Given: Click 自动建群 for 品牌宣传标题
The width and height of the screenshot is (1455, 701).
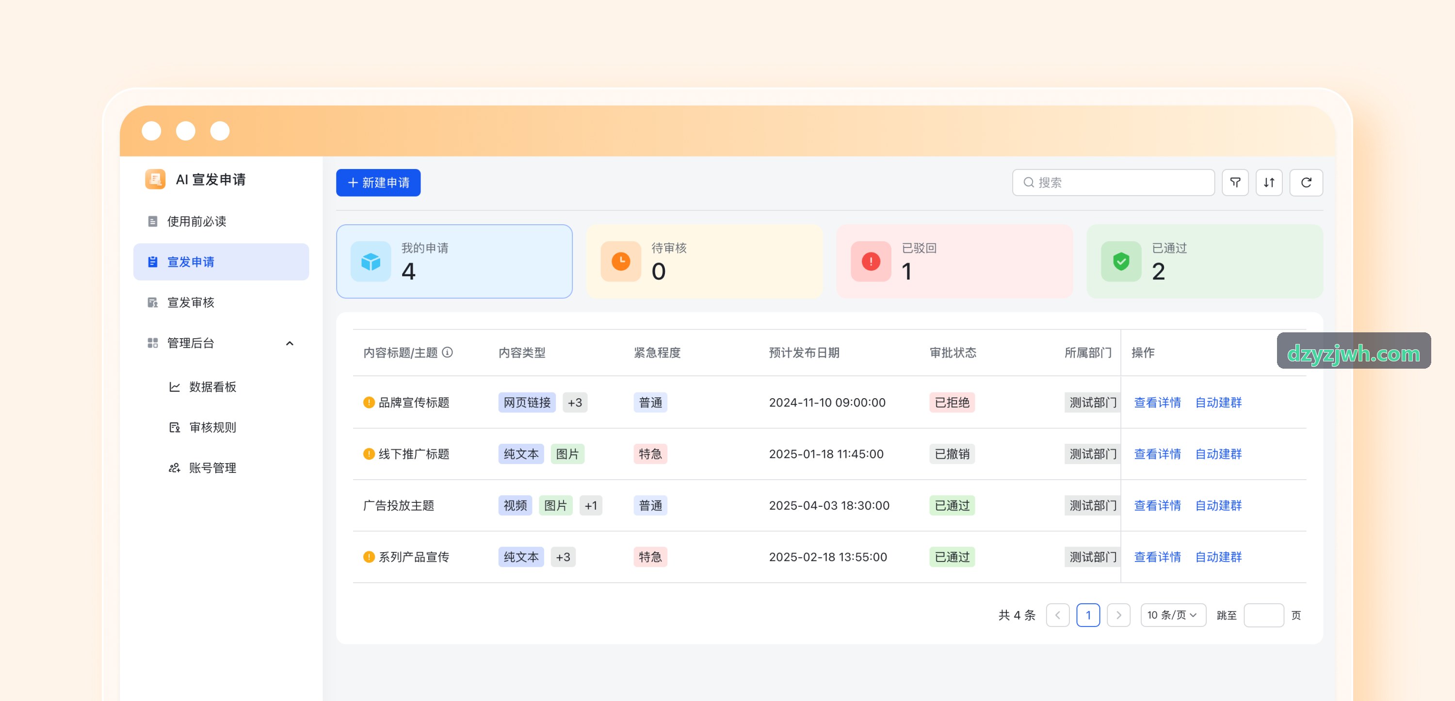Looking at the screenshot, I should [x=1218, y=403].
